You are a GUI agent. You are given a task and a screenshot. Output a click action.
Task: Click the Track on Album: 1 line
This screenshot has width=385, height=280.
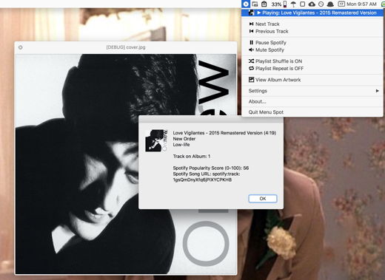(x=192, y=157)
